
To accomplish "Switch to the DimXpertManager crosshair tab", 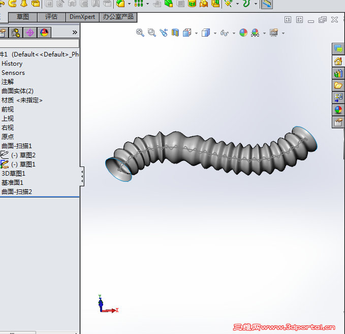I will coord(30,33).
